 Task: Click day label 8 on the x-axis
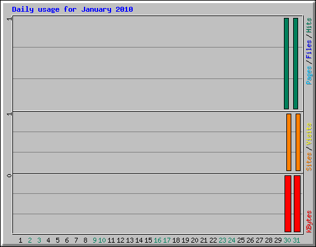[x=85, y=240]
